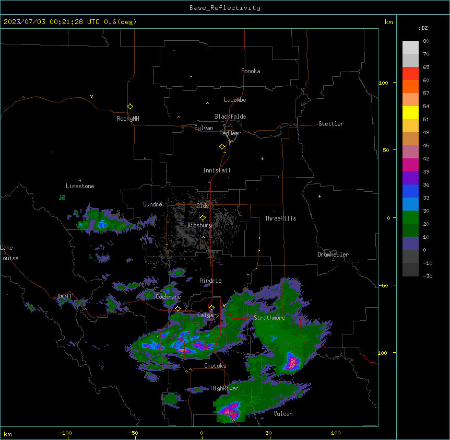
Task: Click the white plus marker above Drumheller
Action: tap(319, 196)
